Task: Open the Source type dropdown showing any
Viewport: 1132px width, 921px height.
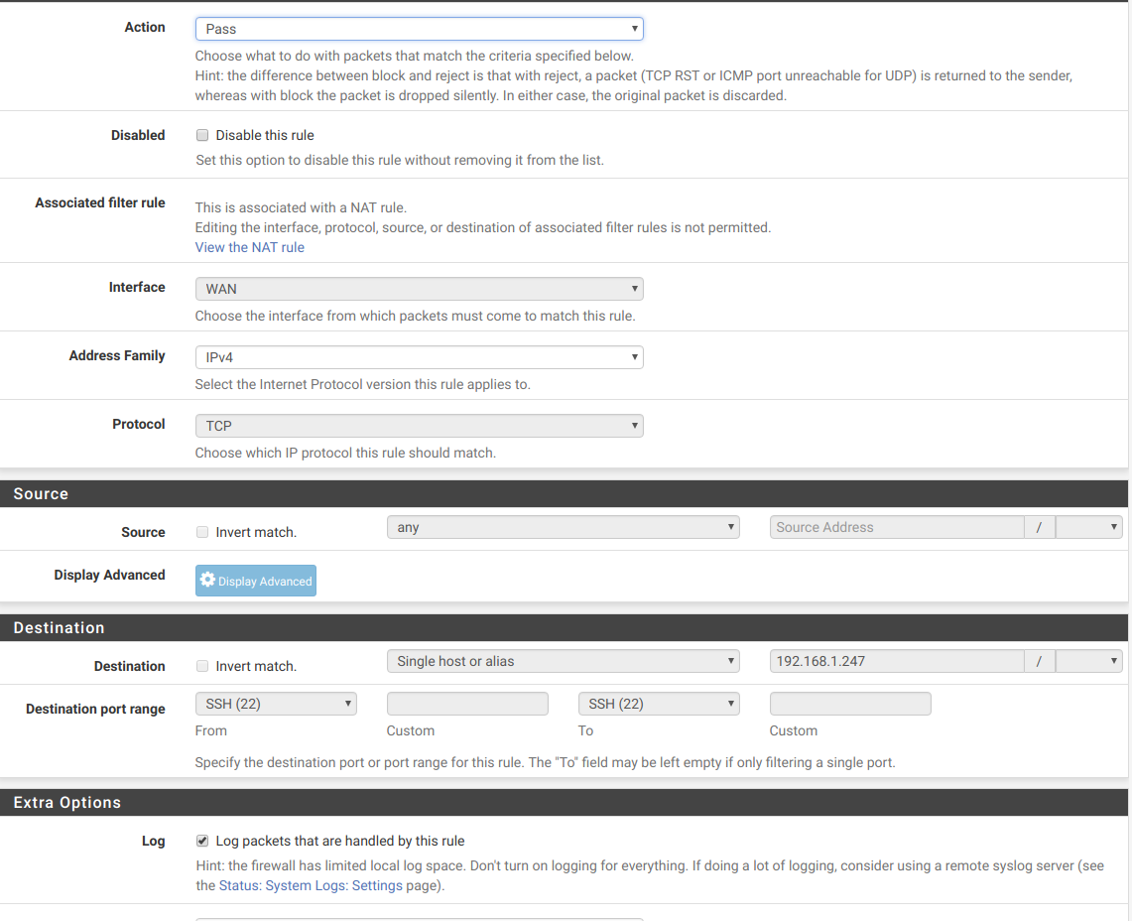Action: click(563, 528)
